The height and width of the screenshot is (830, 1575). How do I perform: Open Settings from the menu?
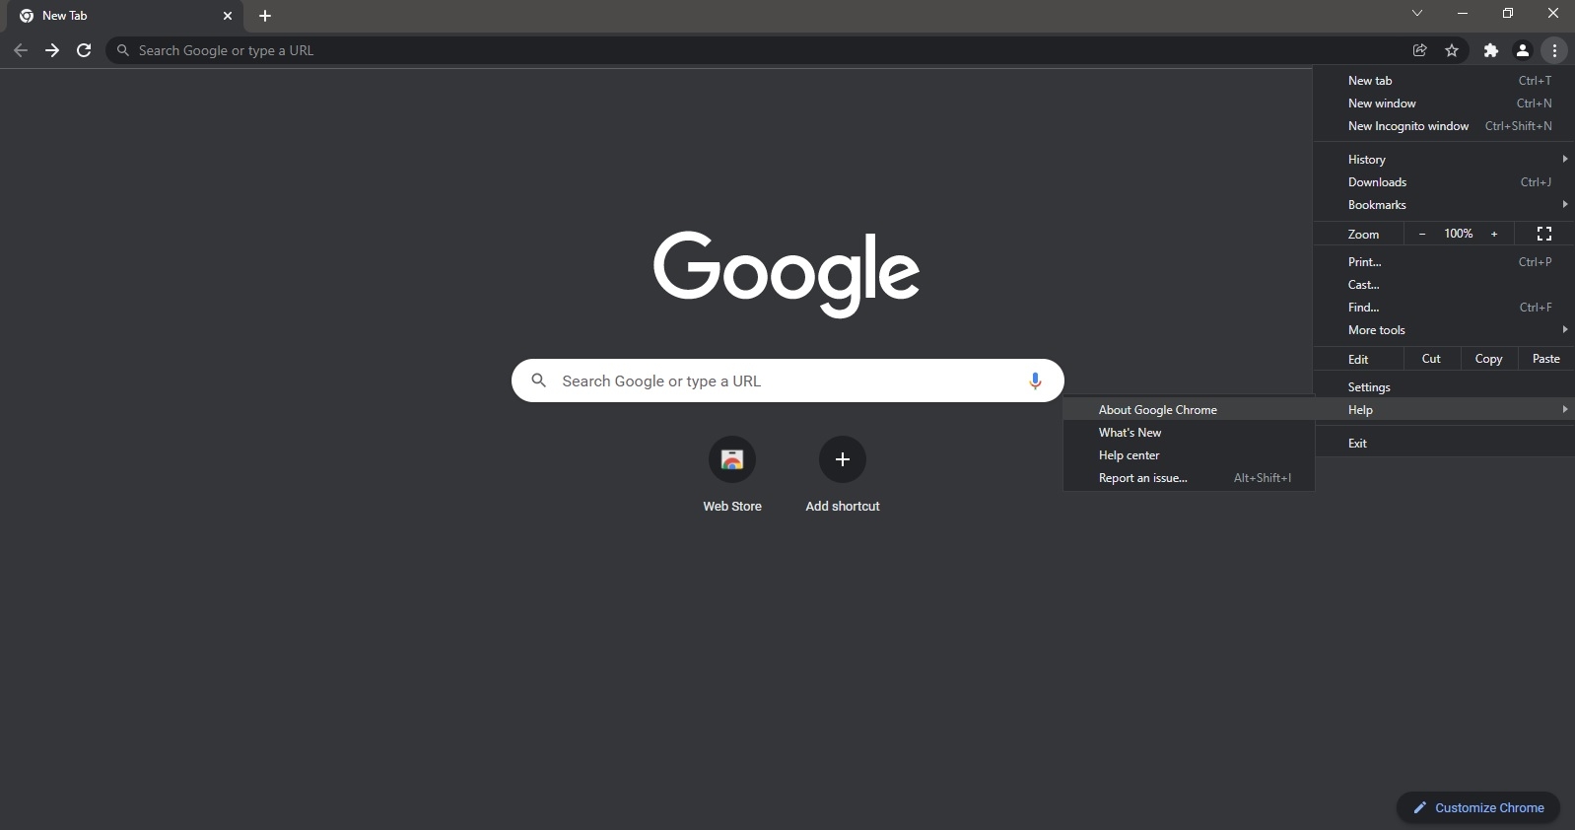pyautogui.click(x=1444, y=387)
